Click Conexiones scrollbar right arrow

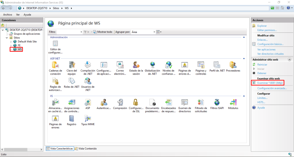(x=41, y=150)
